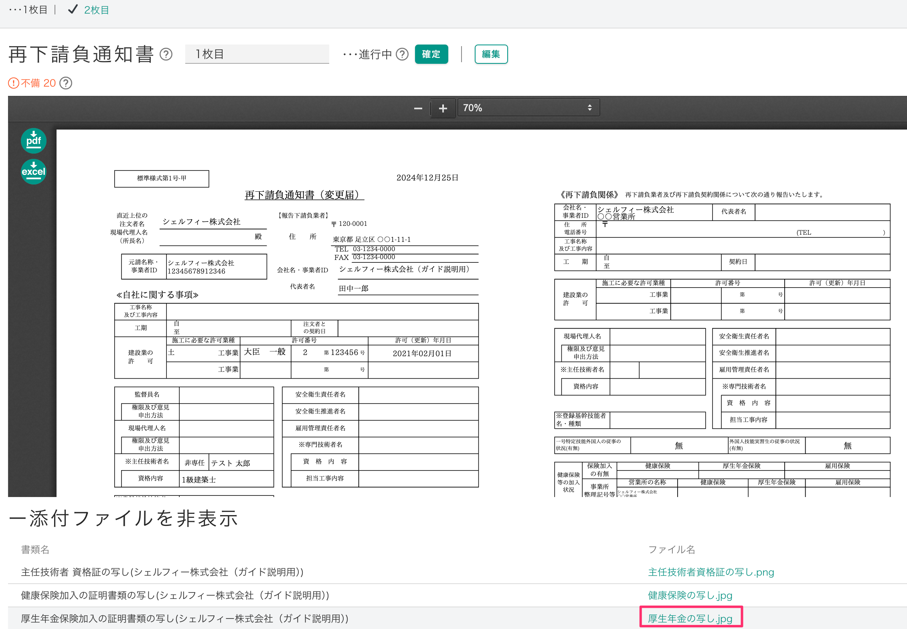Open help icon next to 不備 20
This screenshot has width=907, height=629.
pyautogui.click(x=66, y=83)
